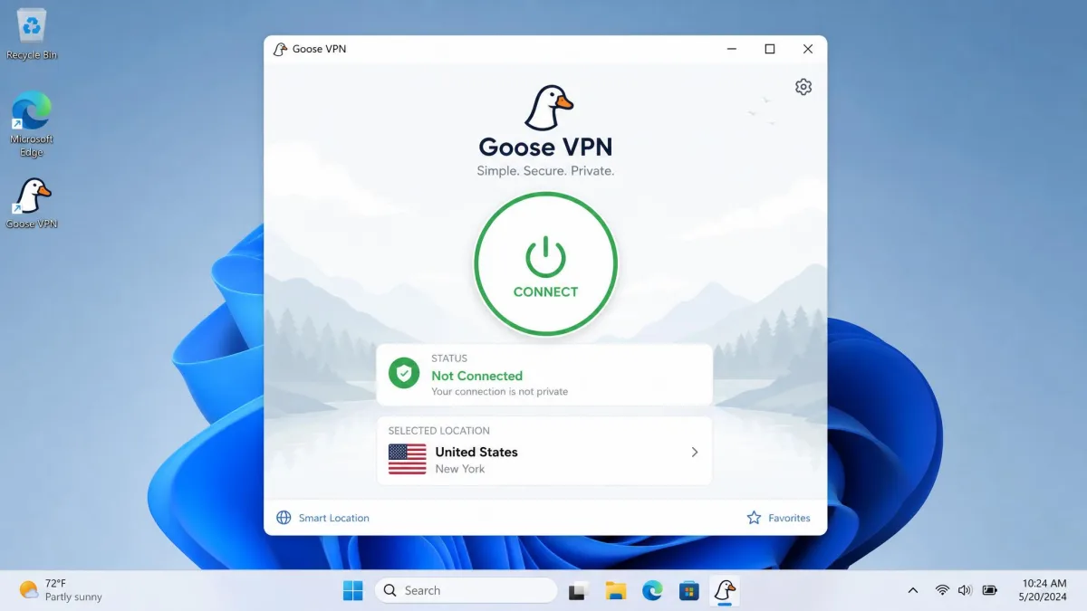Open Microsoft Store from taskbar
The image size is (1087, 611).
pos(689,591)
